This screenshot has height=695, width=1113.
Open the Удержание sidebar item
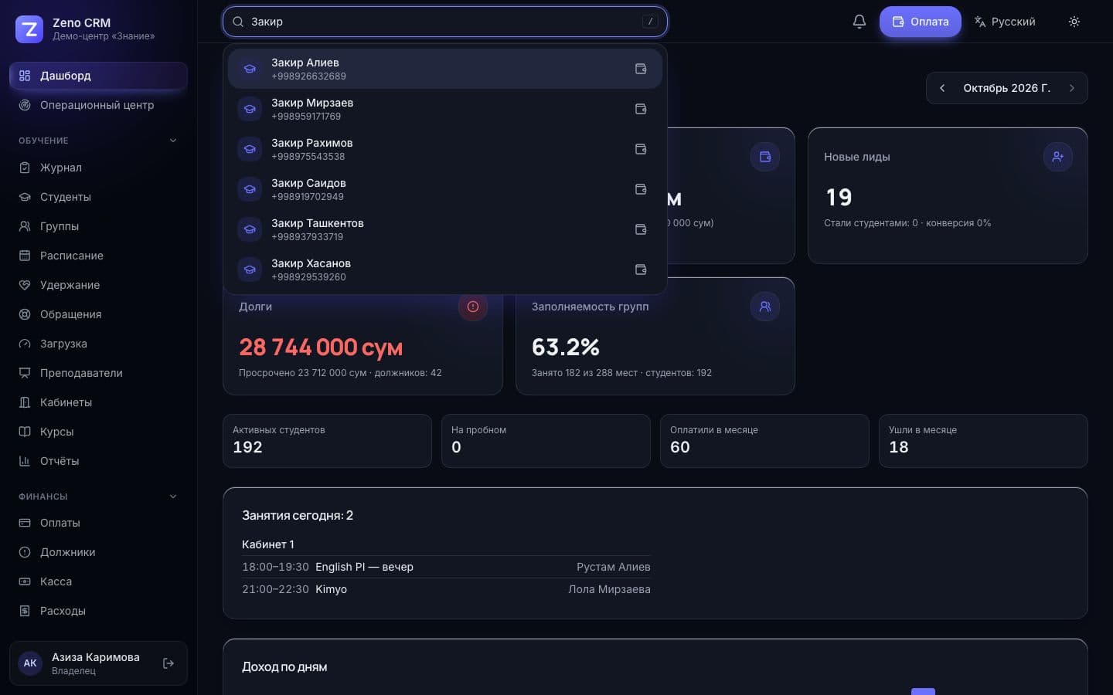(x=98, y=285)
